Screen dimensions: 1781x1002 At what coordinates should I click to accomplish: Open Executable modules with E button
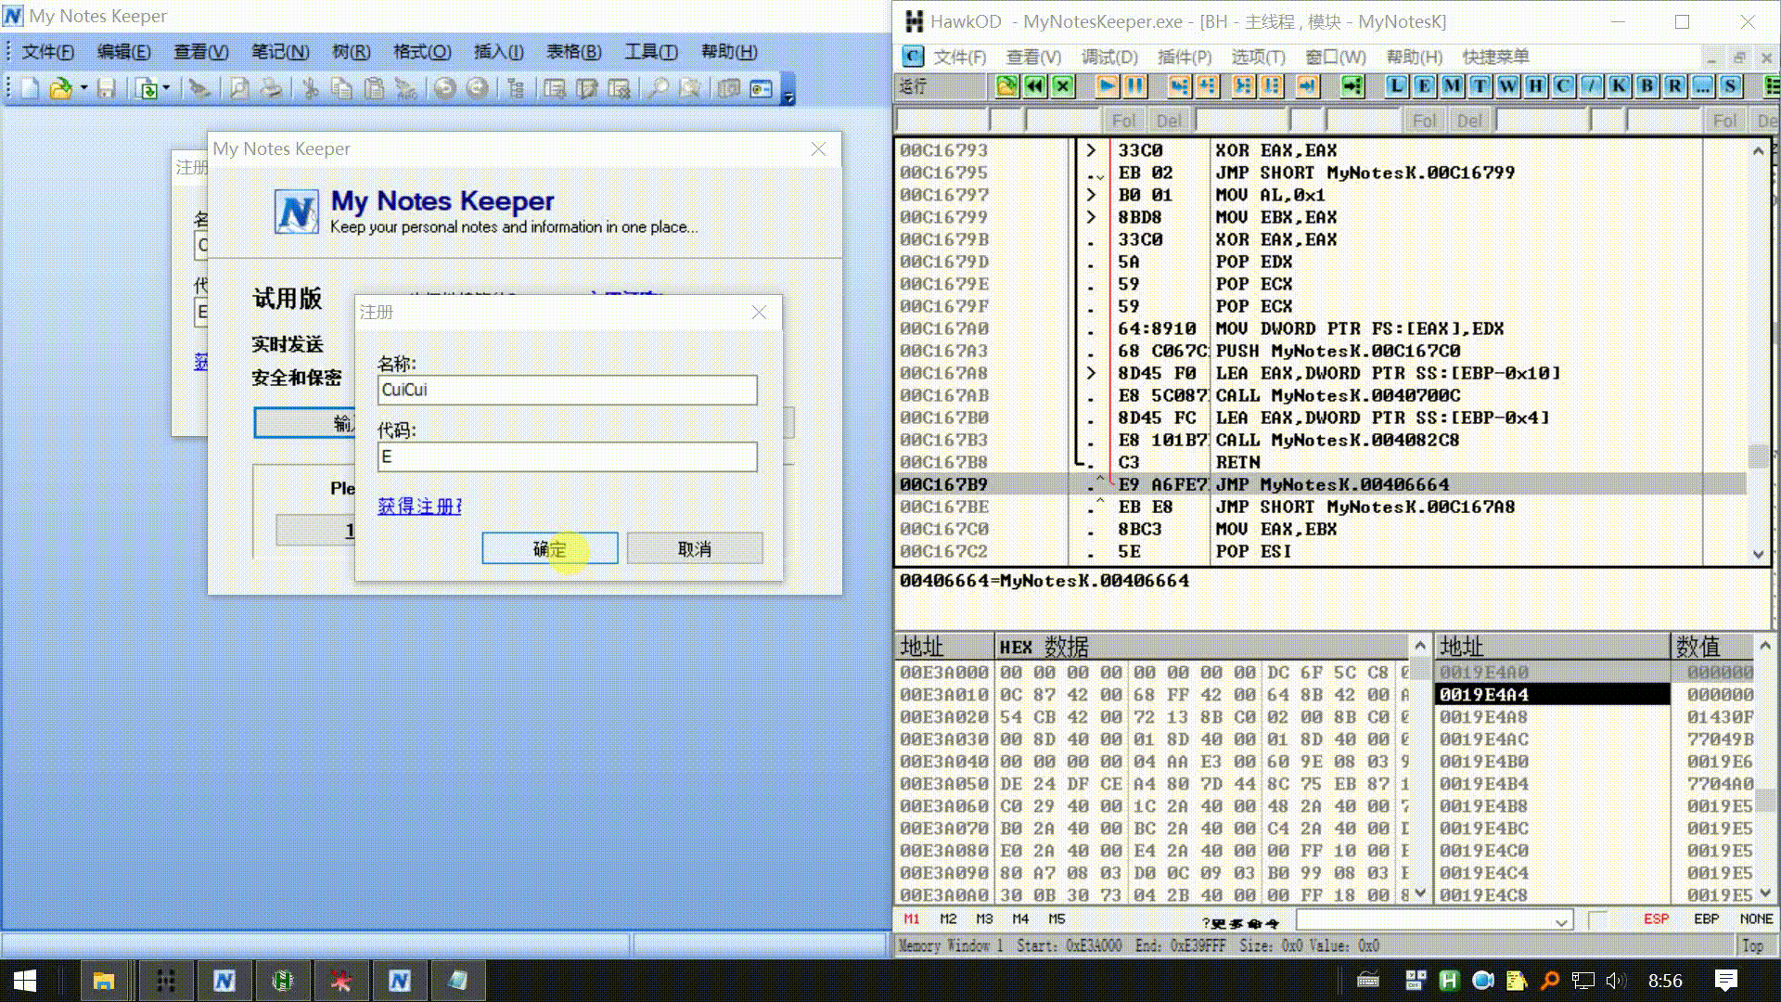[1424, 86]
